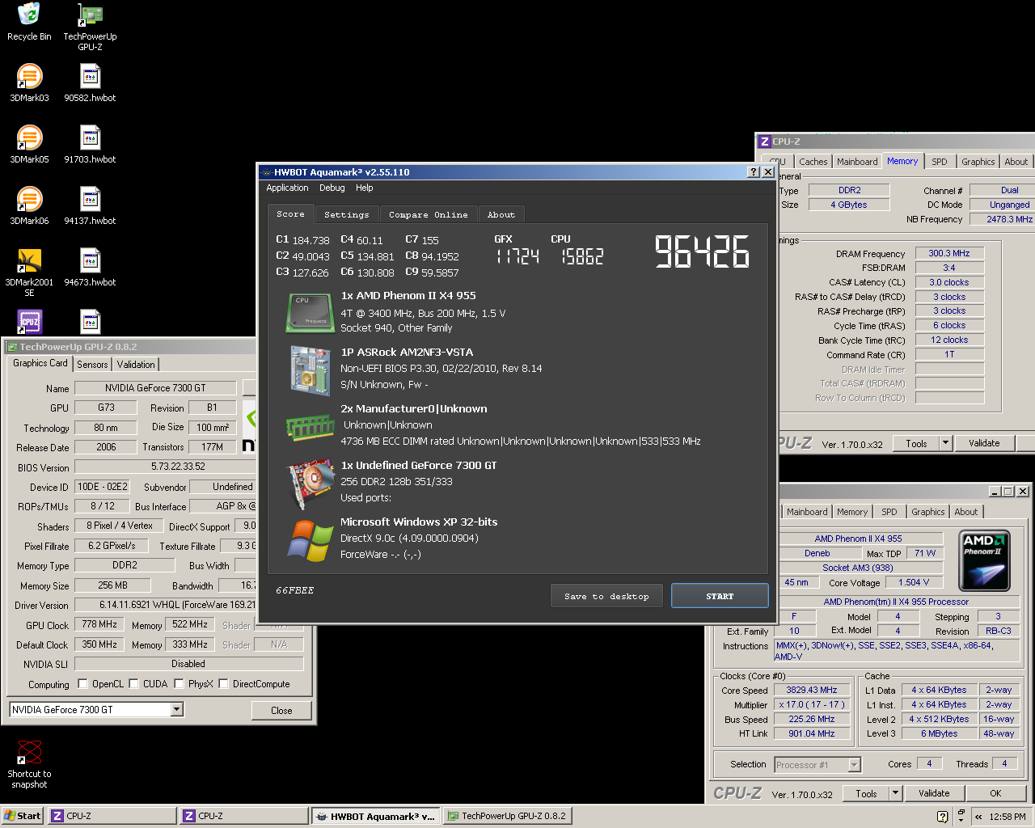This screenshot has width=1035, height=828.
Task: Click the help icon in system tray
Action: [942, 817]
